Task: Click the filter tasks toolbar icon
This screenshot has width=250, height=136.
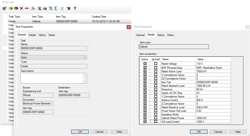Action: pos(50,8)
